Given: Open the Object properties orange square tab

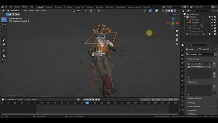Looking at the screenshot, I should pos(183,81).
